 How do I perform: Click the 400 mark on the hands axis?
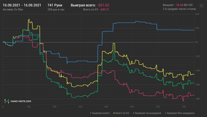pyautogui.click(x=106, y=107)
